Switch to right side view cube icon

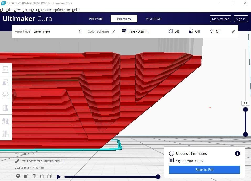[50, 176]
